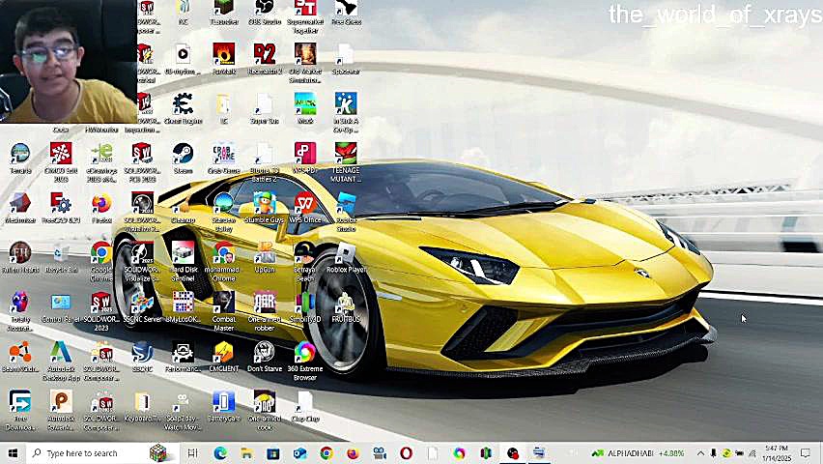Select the FRUITBUS desktop icon
Viewport: 823px width, 464px height.
coord(346,306)
